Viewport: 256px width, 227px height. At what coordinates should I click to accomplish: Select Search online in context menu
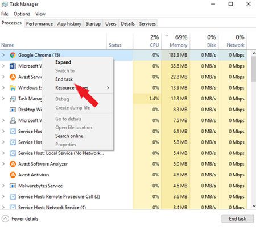pyautogui.click(x=69, y=136)
